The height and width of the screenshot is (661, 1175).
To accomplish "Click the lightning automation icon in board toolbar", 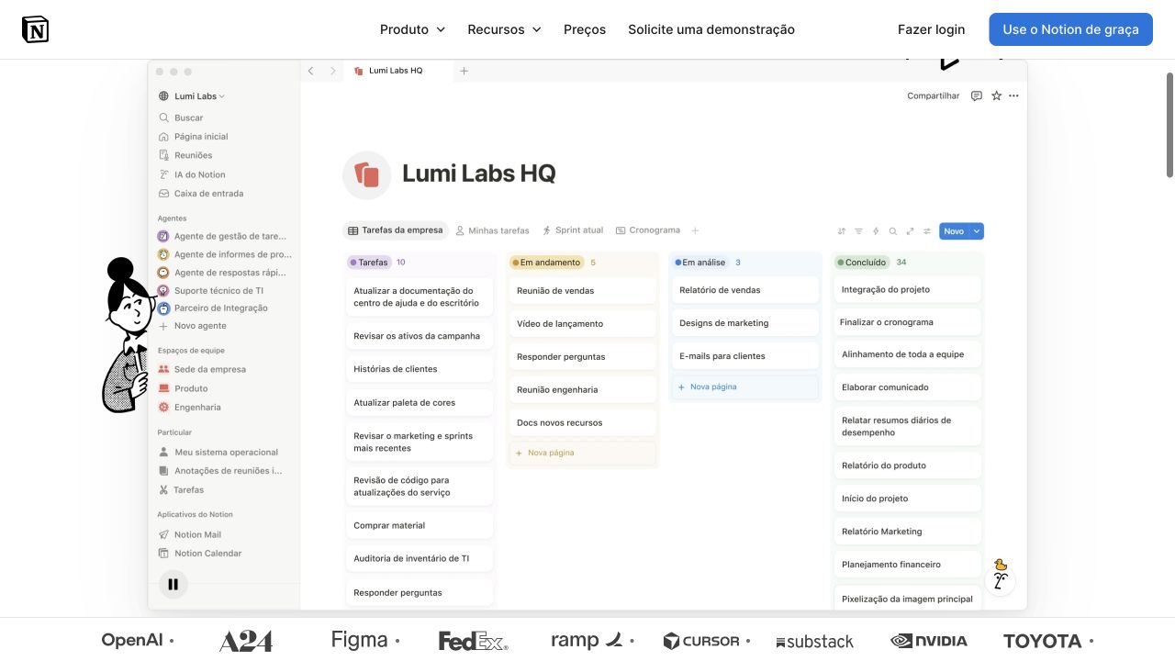I will coord(876,231).
